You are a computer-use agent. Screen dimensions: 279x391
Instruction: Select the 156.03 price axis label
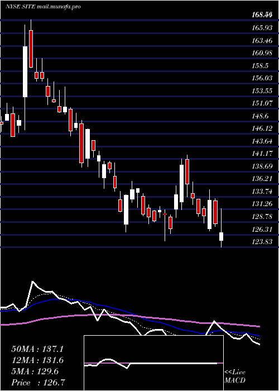click(262, 78)
